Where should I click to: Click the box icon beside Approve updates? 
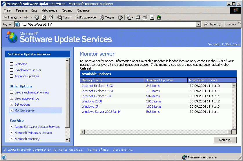point(11,76)
